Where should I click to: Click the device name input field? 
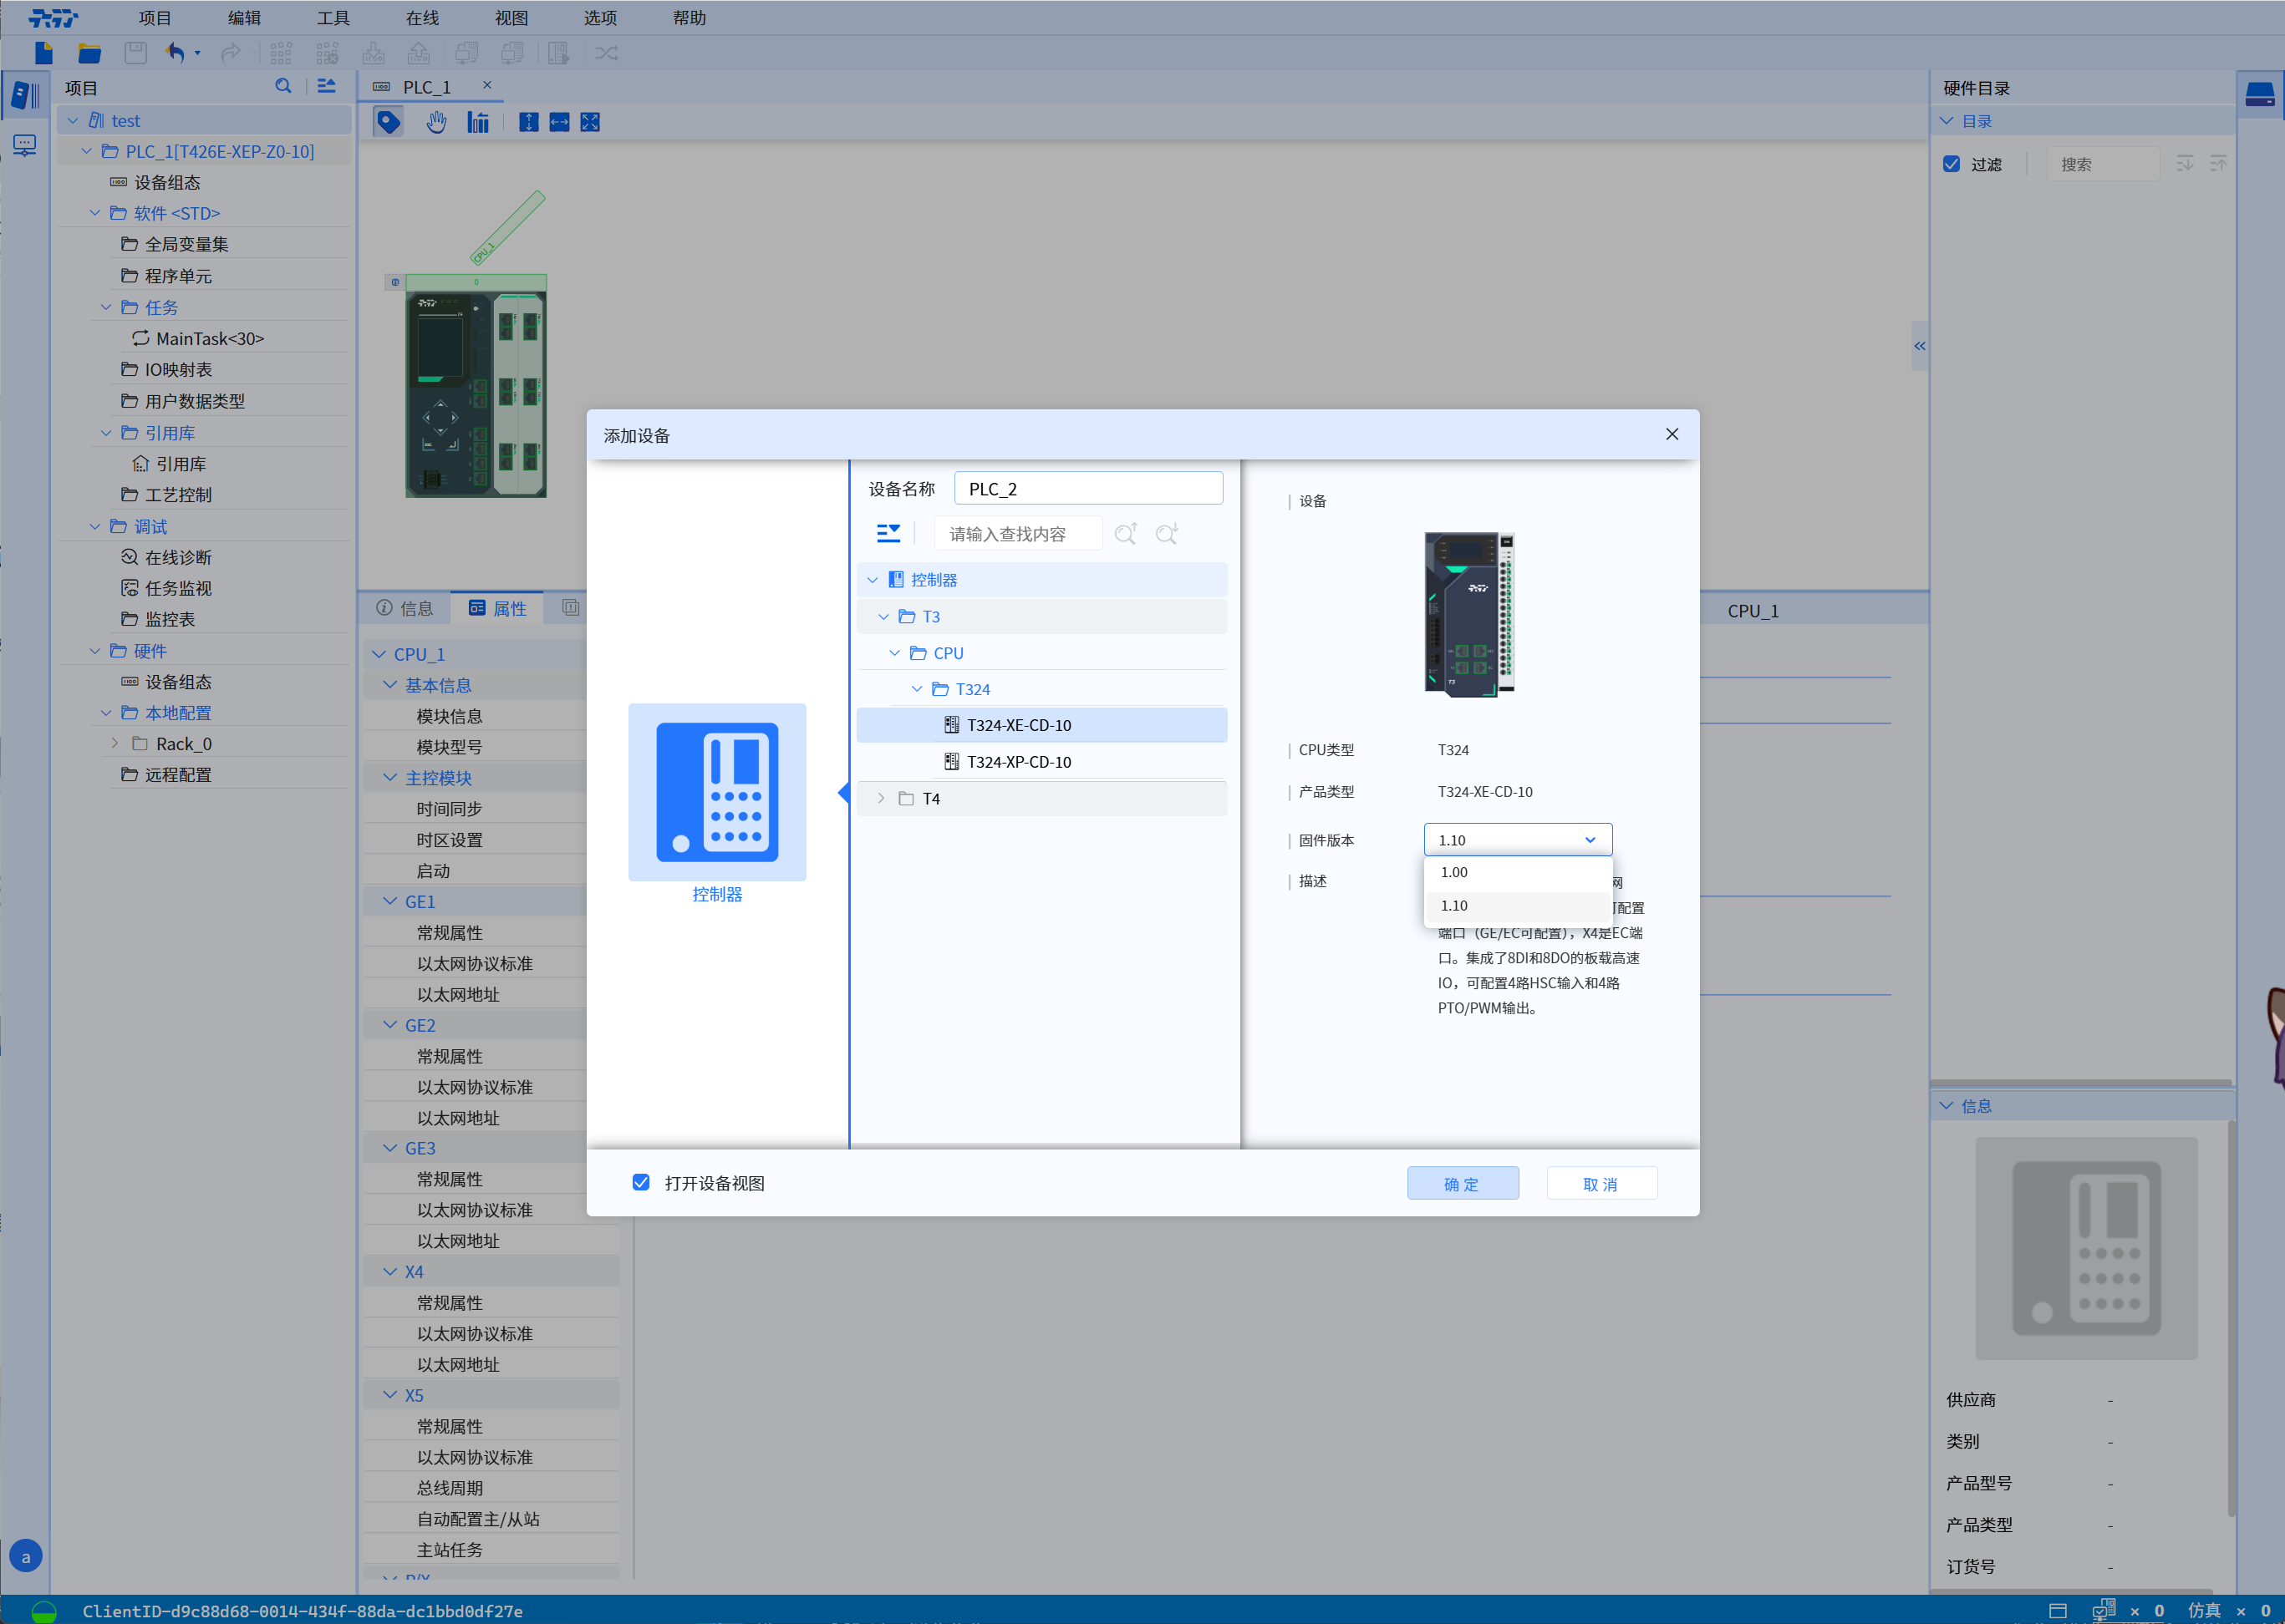[1087, 489]
